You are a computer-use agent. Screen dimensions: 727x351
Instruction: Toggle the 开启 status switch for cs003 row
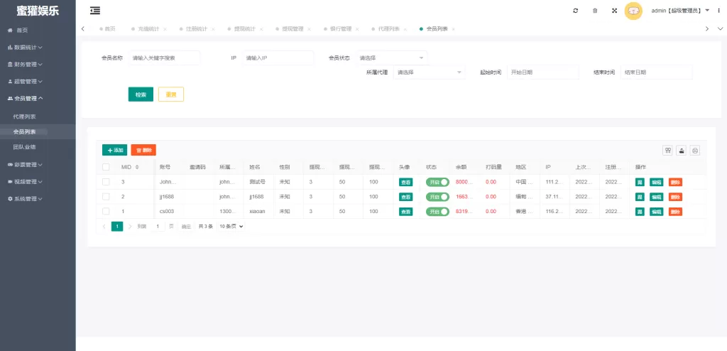pos(437,212)
